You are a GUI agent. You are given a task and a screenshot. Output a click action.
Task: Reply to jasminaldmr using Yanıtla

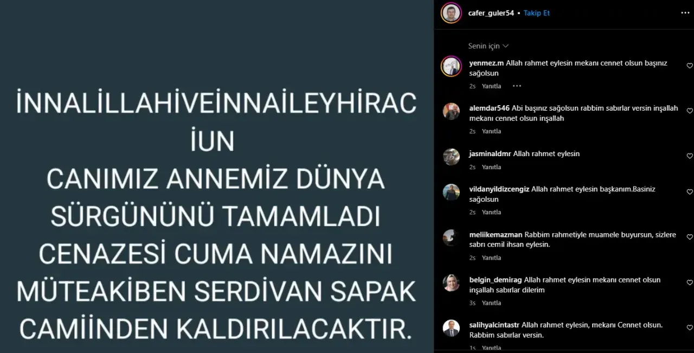pos(492,167)
